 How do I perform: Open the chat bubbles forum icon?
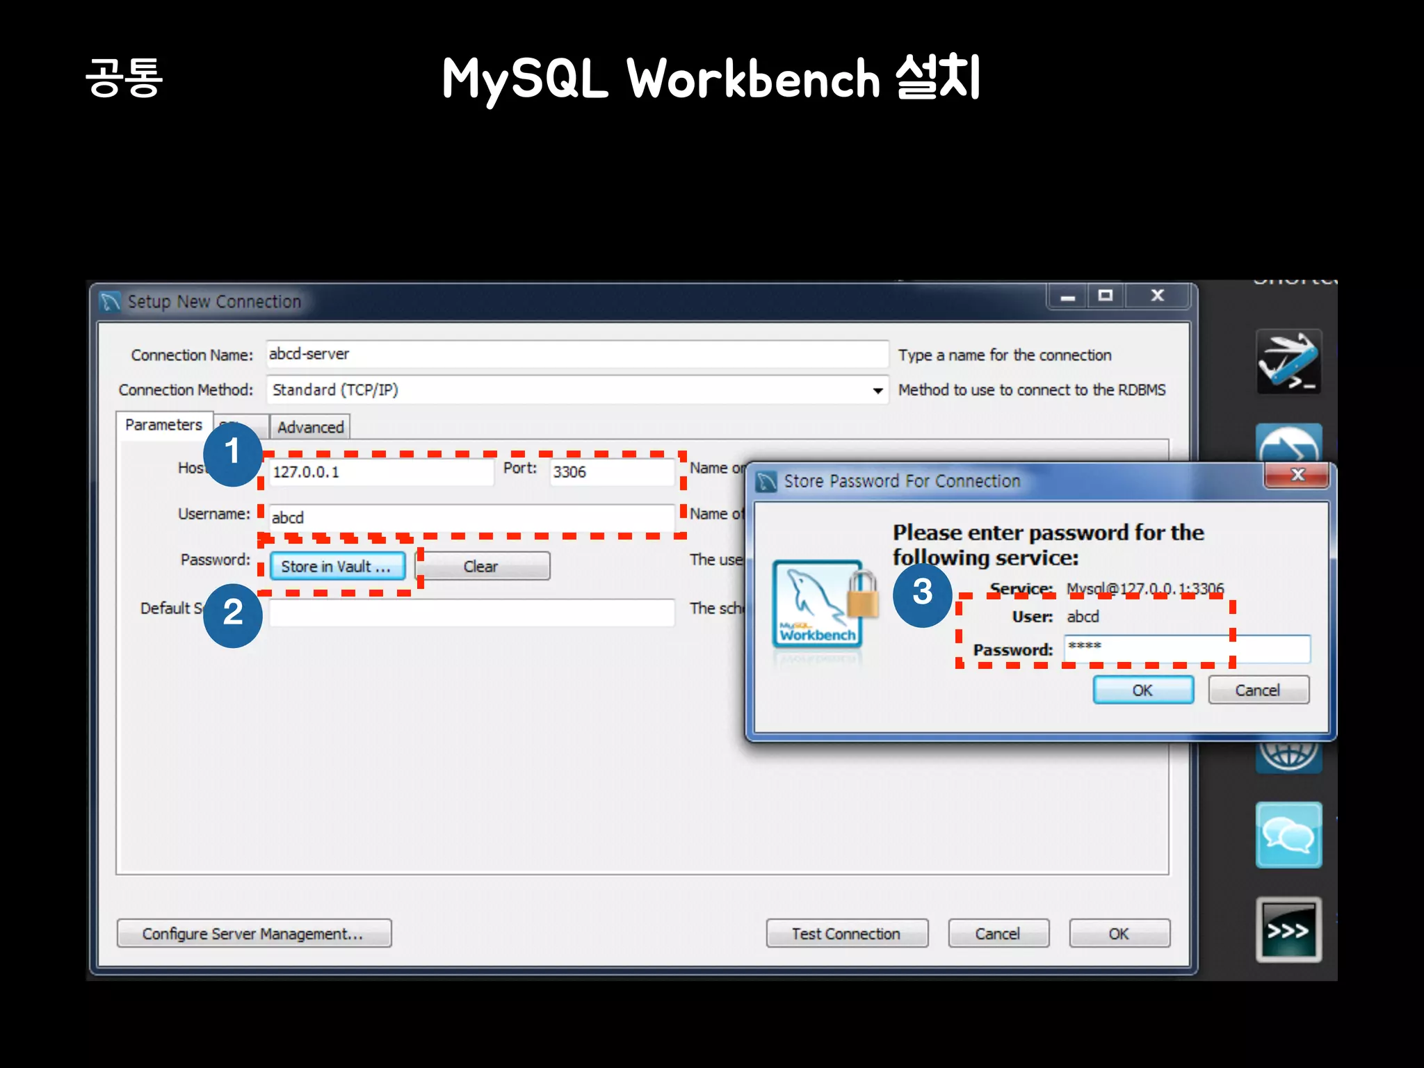coord(1288,834)
